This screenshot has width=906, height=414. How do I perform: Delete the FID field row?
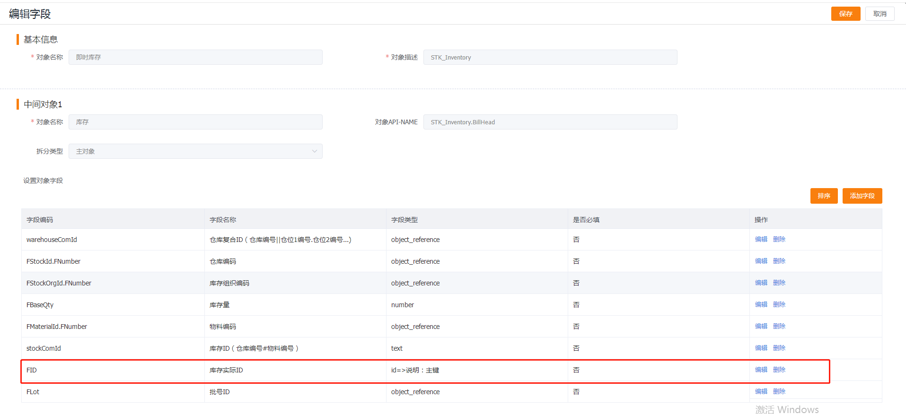coord(779,370)
